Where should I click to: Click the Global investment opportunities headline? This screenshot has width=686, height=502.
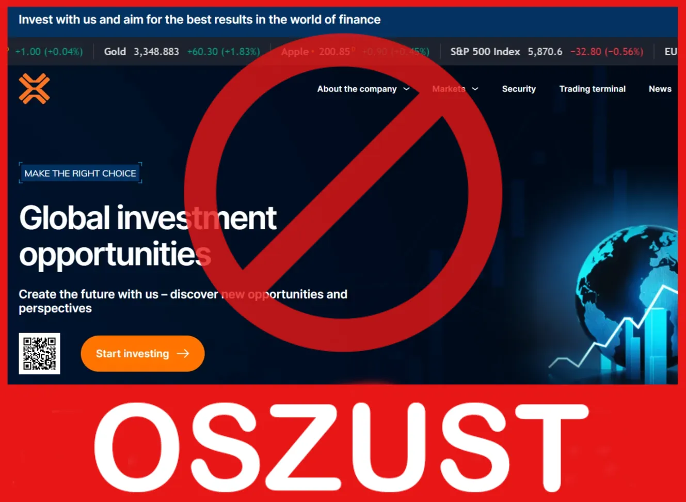pos(148,236)
